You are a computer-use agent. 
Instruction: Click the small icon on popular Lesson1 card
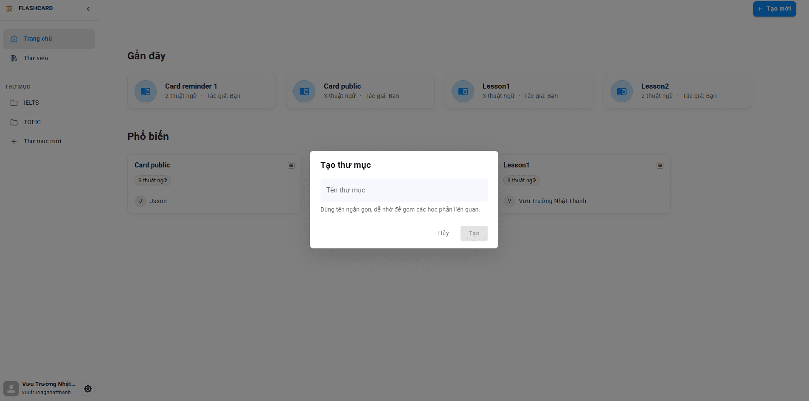point(660,165)
